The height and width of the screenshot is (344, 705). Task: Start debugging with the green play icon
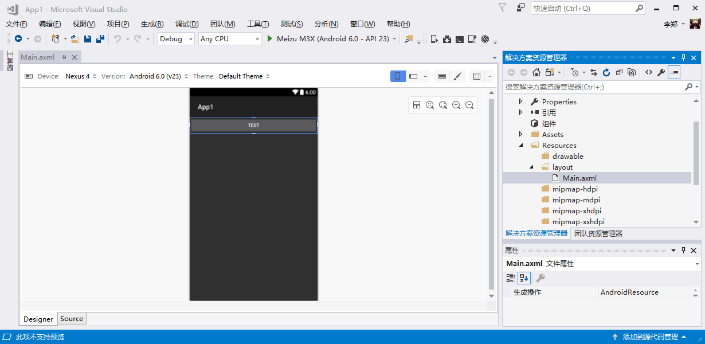pos(269,39)
